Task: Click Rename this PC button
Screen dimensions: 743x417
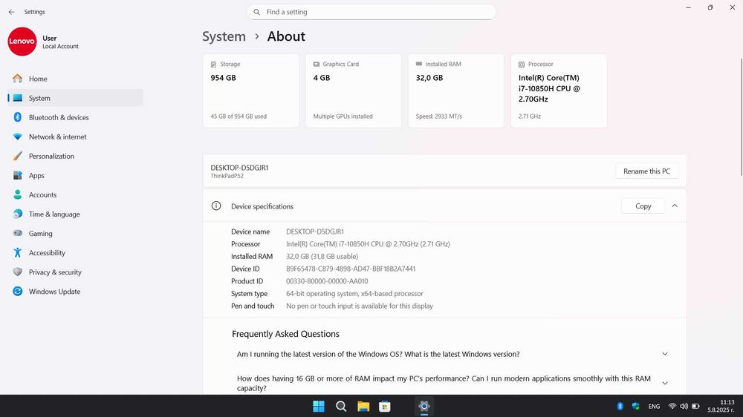Action: click(x=647, y=171)
